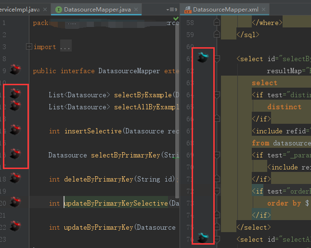Show hidden tabs dropdown list
The height and width of the screenshot is (248, 311).
click(x=172, y=10)
